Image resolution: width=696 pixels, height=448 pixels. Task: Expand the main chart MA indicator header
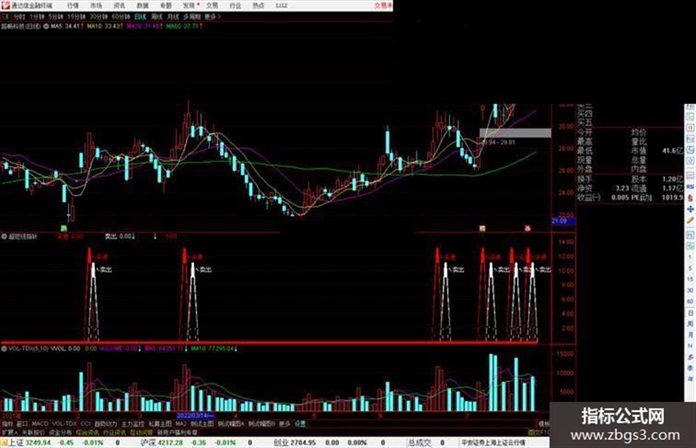46,26
